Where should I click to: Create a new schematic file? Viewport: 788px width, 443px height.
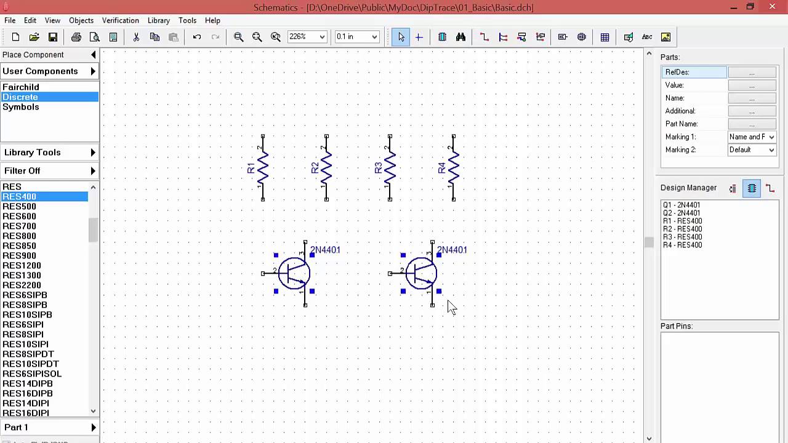click(15, 37)
